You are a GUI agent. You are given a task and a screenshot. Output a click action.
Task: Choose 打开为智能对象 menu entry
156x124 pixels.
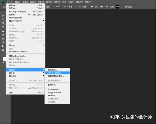point(26,18)
